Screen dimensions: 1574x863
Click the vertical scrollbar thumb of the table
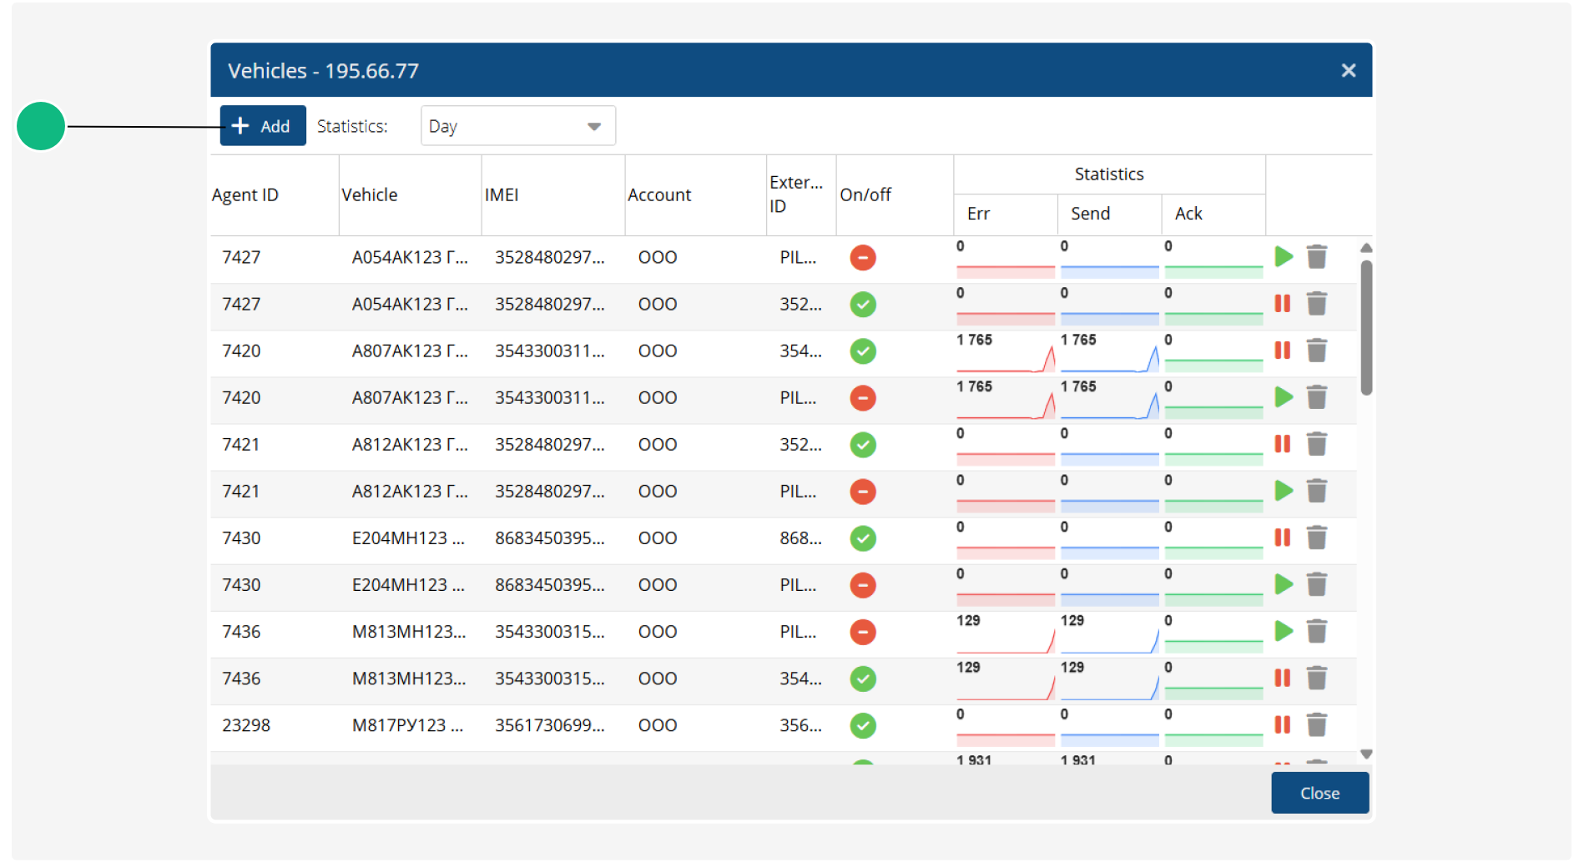1366,327
